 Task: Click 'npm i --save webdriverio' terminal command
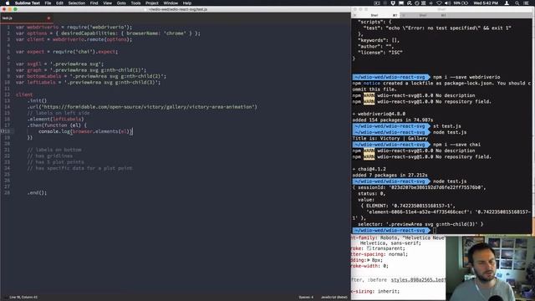[466, 77]
